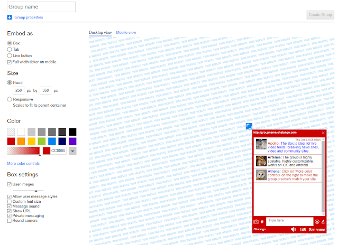
Task: Click the blue resize handle icon above chat box
Action: [x=248, y=126]
